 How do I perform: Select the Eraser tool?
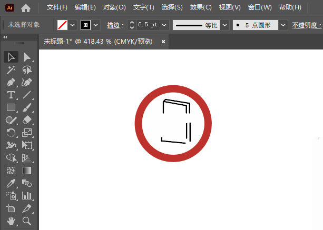(x=27, y=120)
